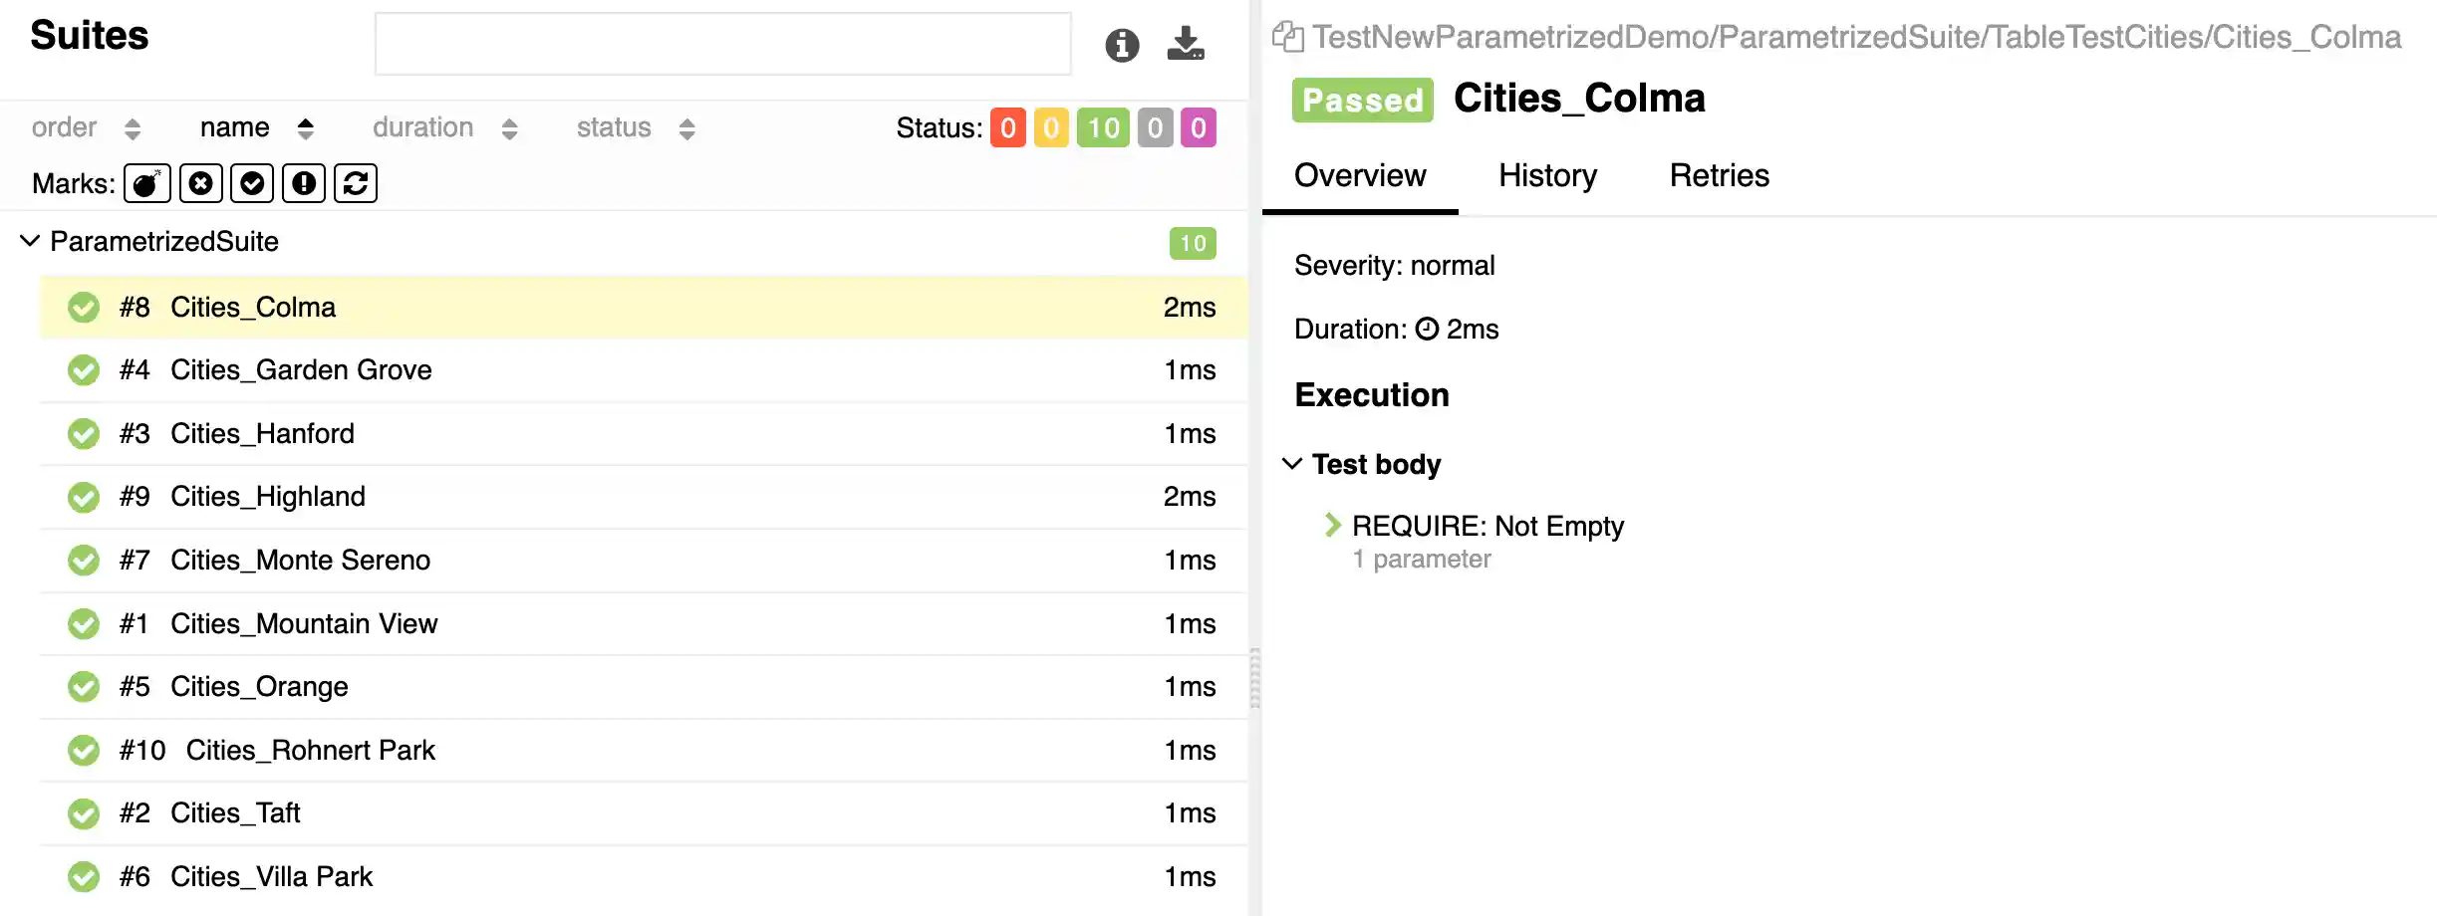Expand the REQUIRE: Not Empty step
Image resolution: width=2437 pixels, height=916 pixels.
(x=1333, y=525)
